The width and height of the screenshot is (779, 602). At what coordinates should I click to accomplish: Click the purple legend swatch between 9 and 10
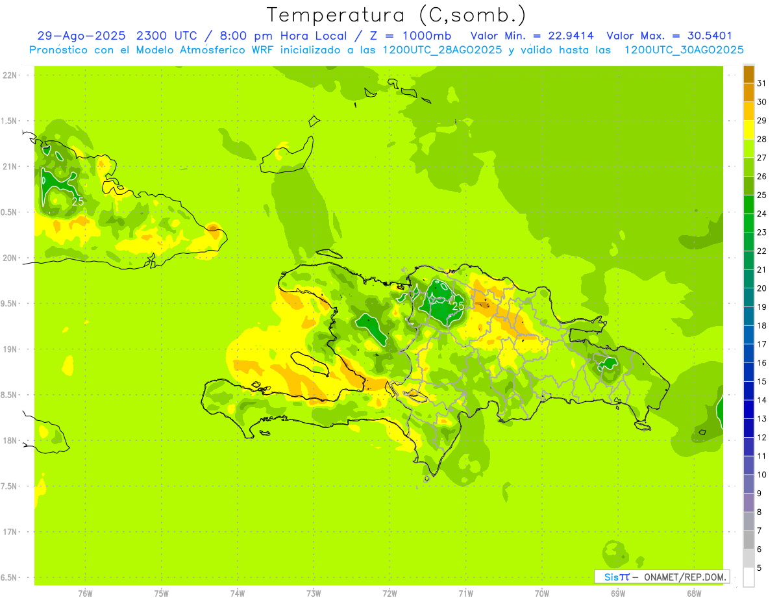748,484
